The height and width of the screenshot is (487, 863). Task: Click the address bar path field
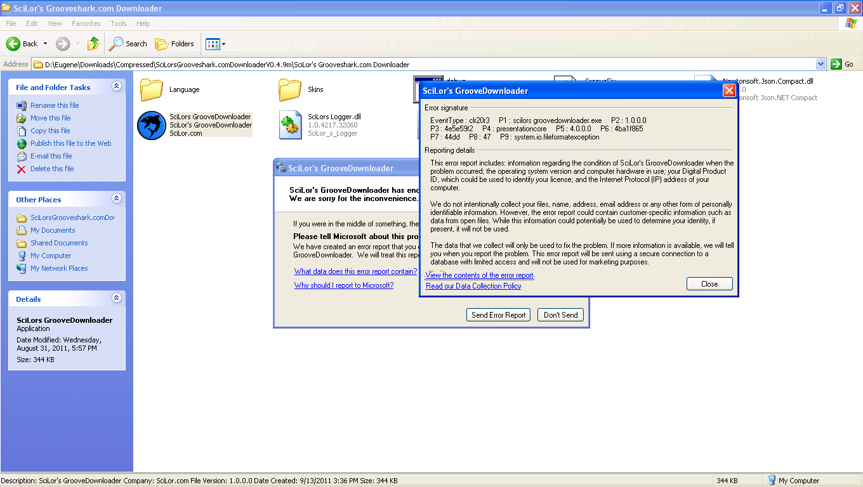click(x=424, y=64)
